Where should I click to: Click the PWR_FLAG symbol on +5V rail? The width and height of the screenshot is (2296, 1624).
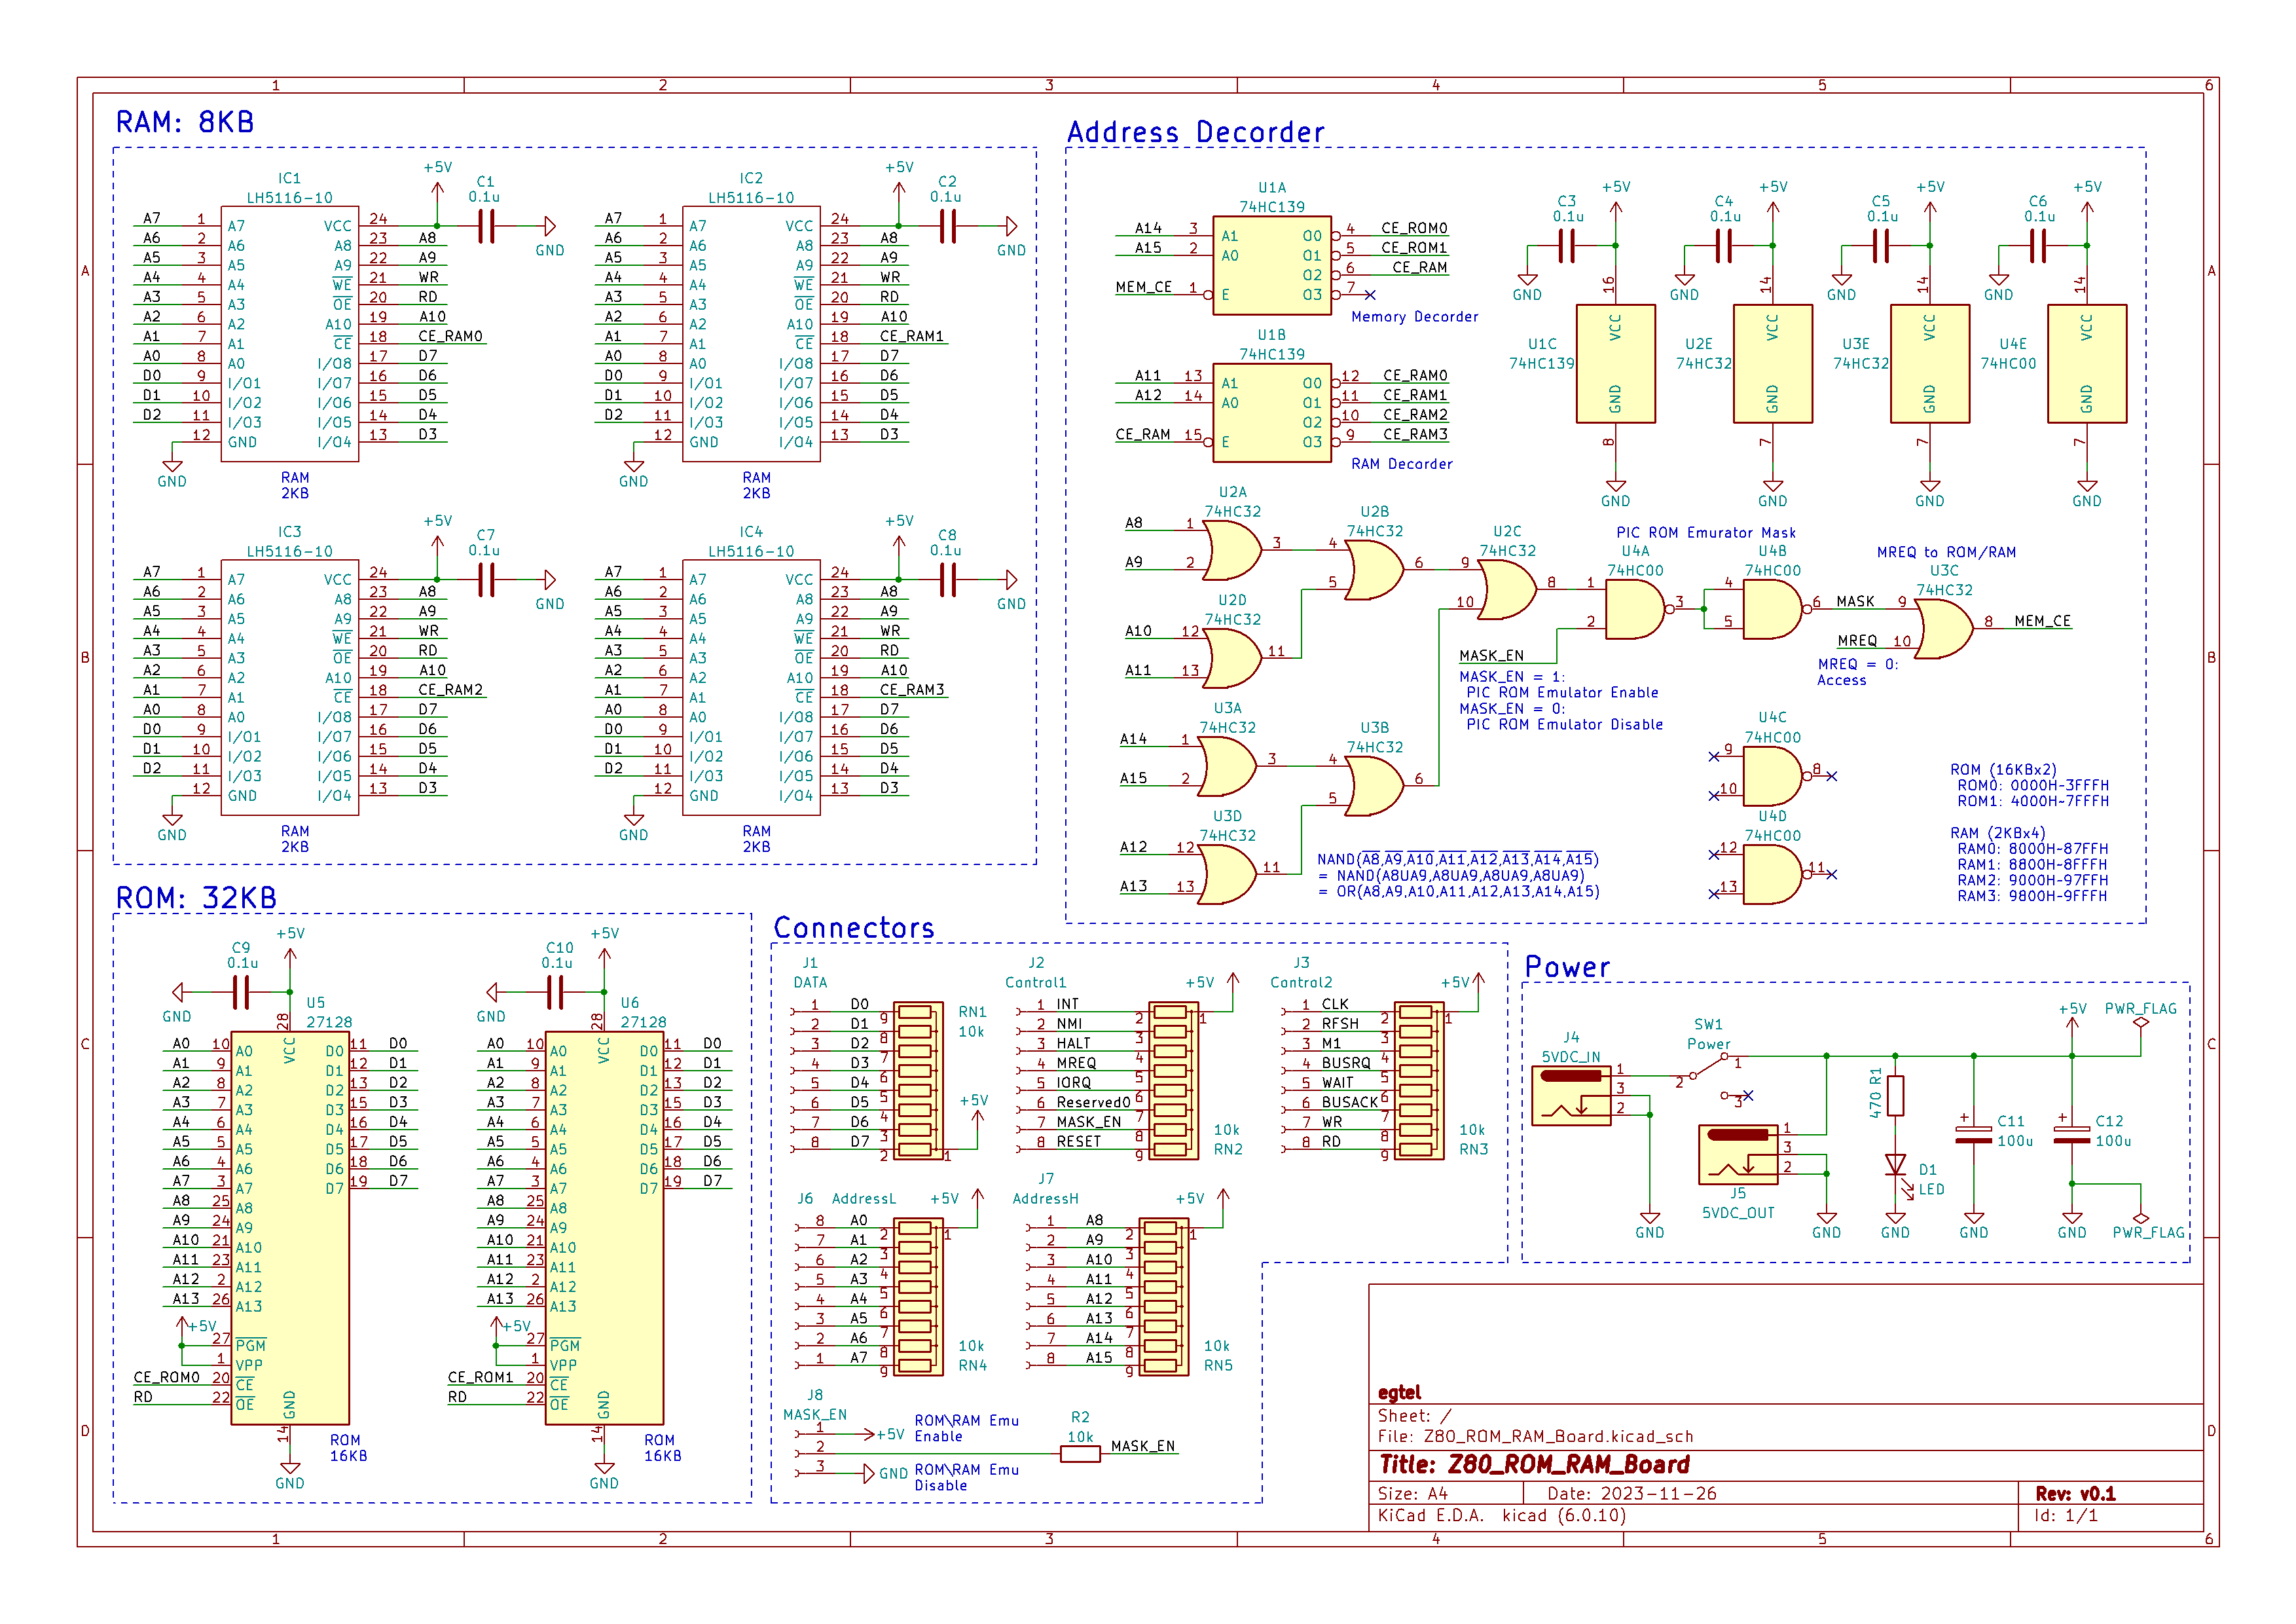pos(2140,1023)
